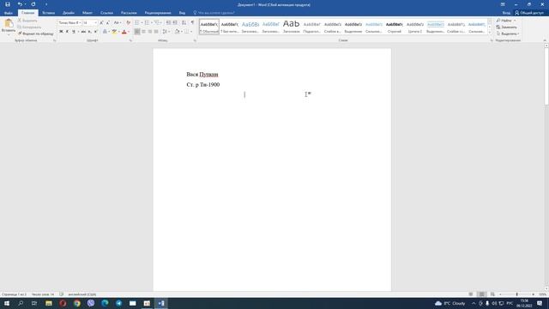Toggle italic formatting (К)
Image resolution: width=549 pixels, height=309 pixels.
[x=67, y=32]
